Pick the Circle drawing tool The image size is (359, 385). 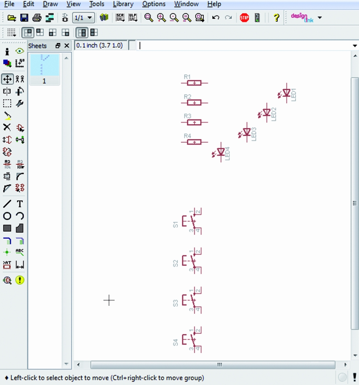pos(7,216)
